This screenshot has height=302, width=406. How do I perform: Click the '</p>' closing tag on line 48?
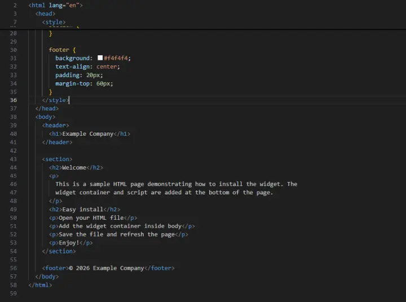pyautogui.click(x=55, y=201)
